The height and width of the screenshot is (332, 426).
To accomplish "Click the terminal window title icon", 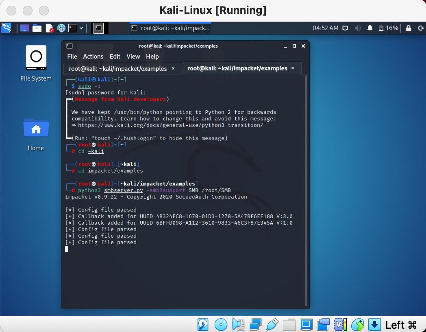I will (70, 46).
